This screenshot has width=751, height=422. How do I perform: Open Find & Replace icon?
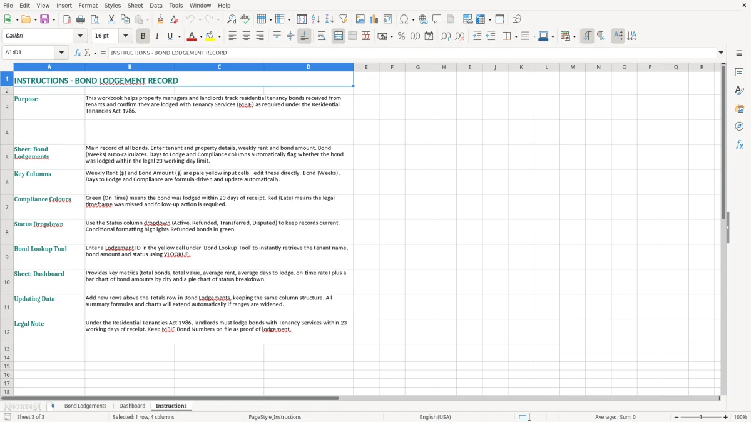tap(232, 19)
